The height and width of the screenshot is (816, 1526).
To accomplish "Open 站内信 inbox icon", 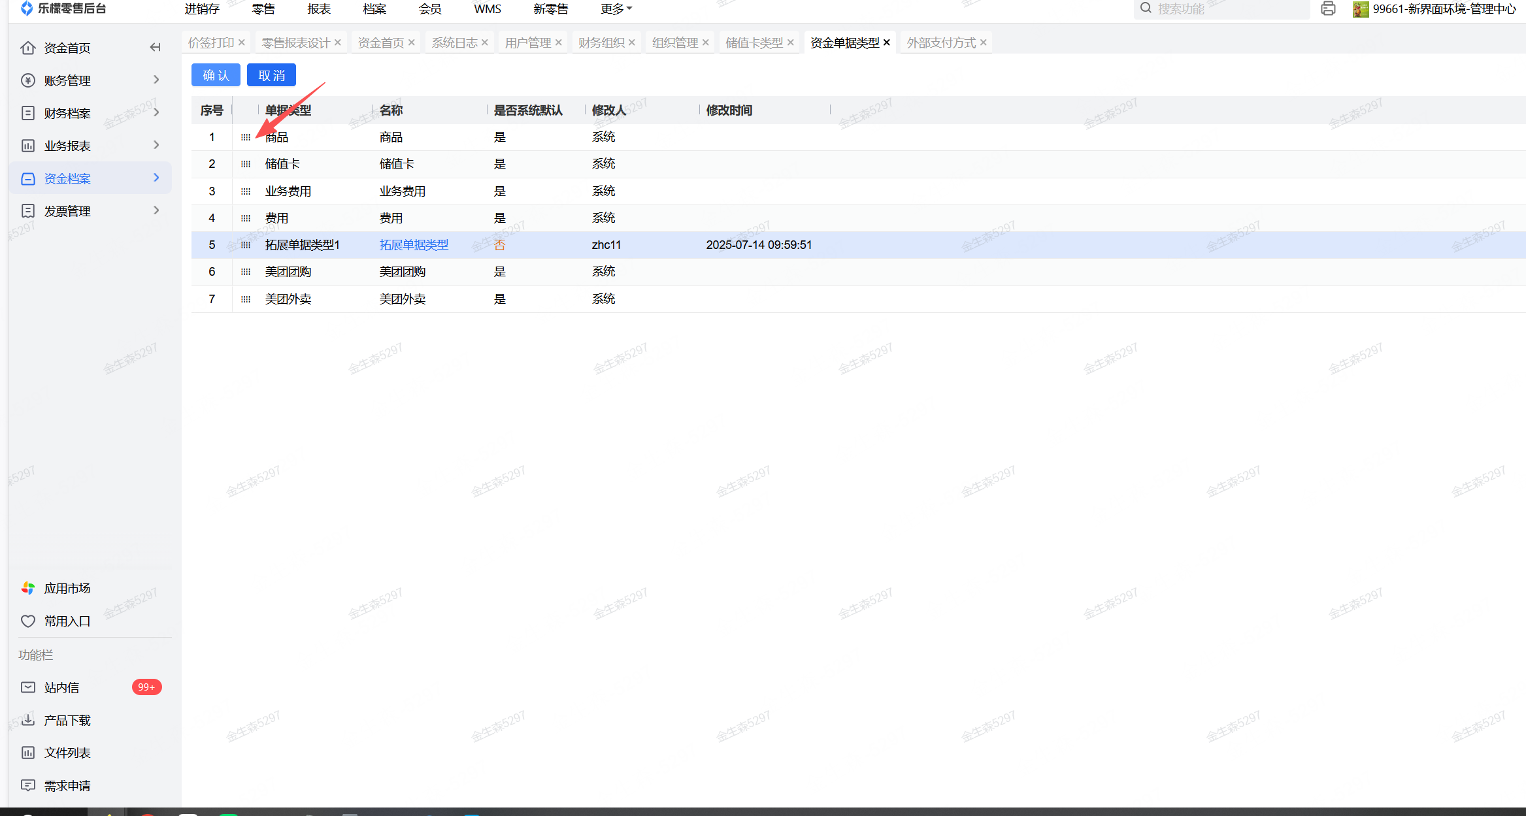I will (x=28, y=687).
